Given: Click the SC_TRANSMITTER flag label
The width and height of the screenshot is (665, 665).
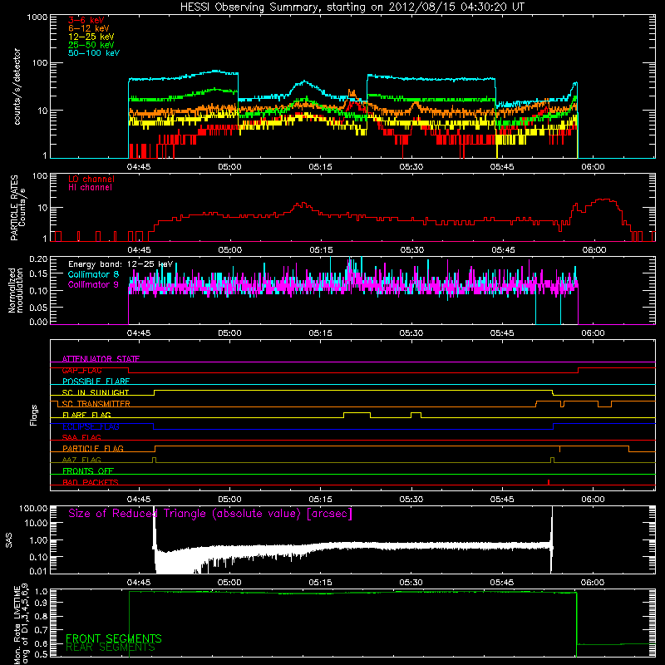Looking at the screenshot, I should (96, 403).
